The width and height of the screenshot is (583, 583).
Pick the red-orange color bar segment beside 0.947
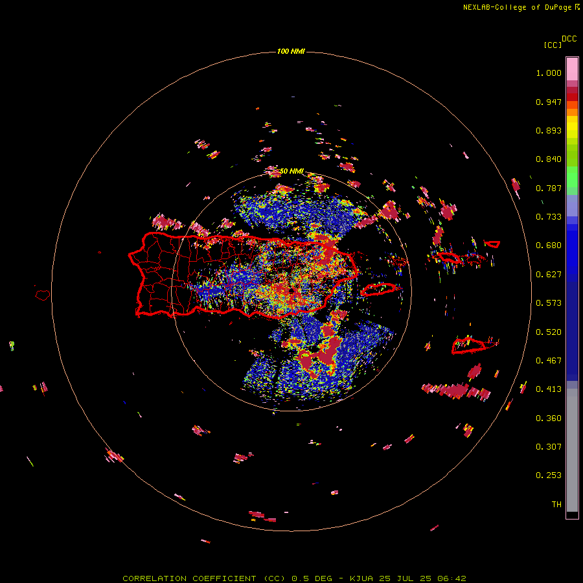tap(572, 105)
